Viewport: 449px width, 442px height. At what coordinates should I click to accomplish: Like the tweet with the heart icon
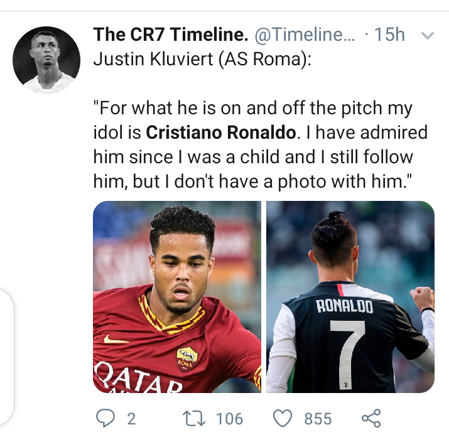tap(283, 418)
